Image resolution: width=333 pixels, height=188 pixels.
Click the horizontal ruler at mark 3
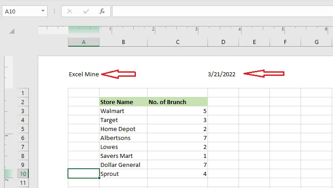pyautogui.click(x=197, y=30)
